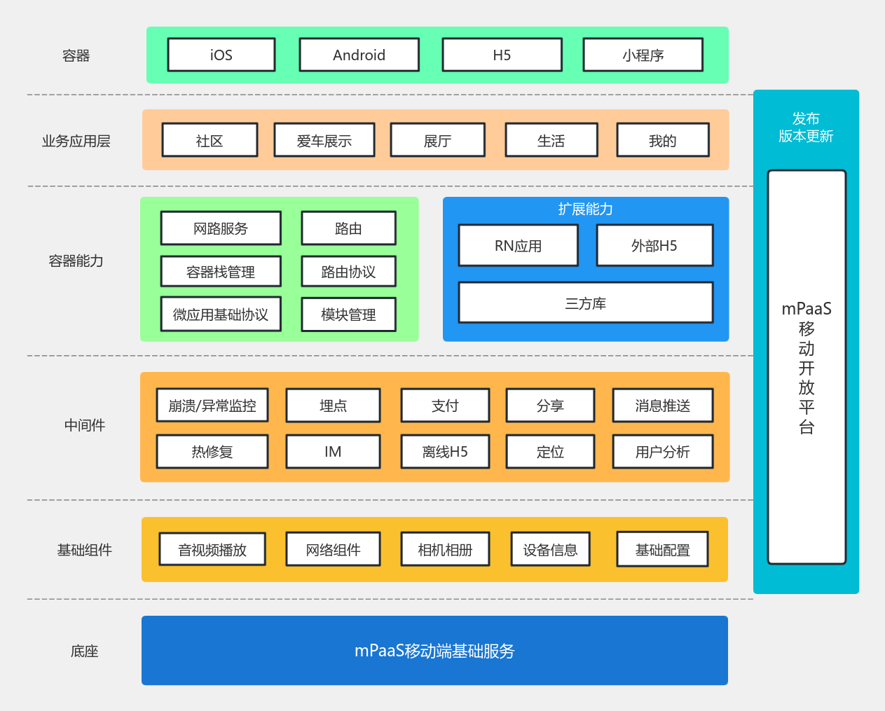Image resolution: width=885 pixels, height=711 pixels.
Task: Click the 模块管理 box
Action: click(x=349, y=315)
